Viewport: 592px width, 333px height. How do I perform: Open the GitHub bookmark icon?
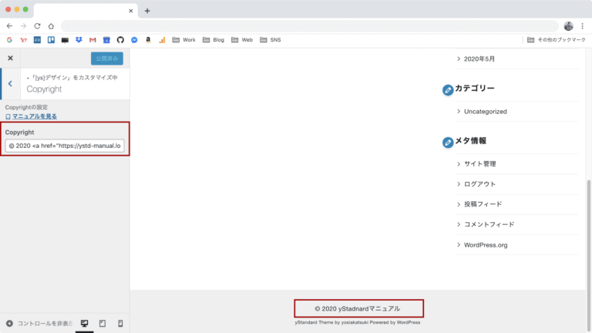[119, 40]
